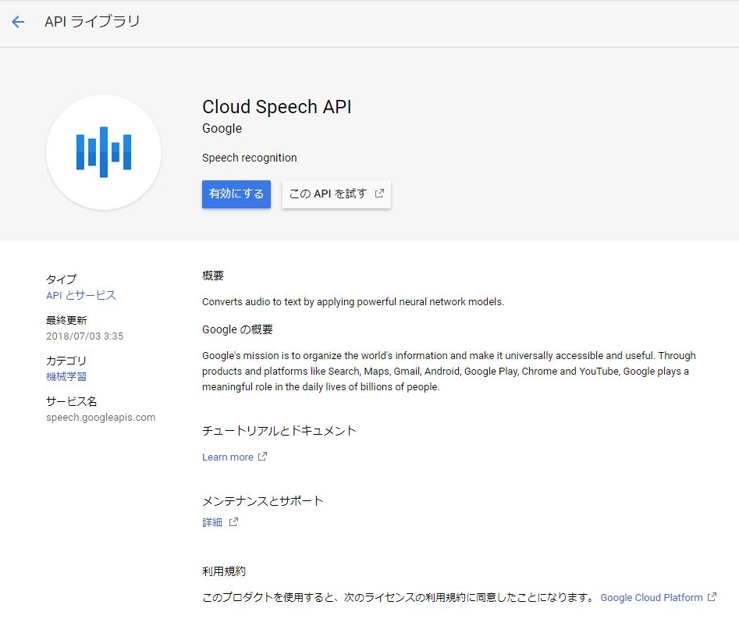
Task: Click the Speech recognition subtitle text
Action: (x=249, y=157)
